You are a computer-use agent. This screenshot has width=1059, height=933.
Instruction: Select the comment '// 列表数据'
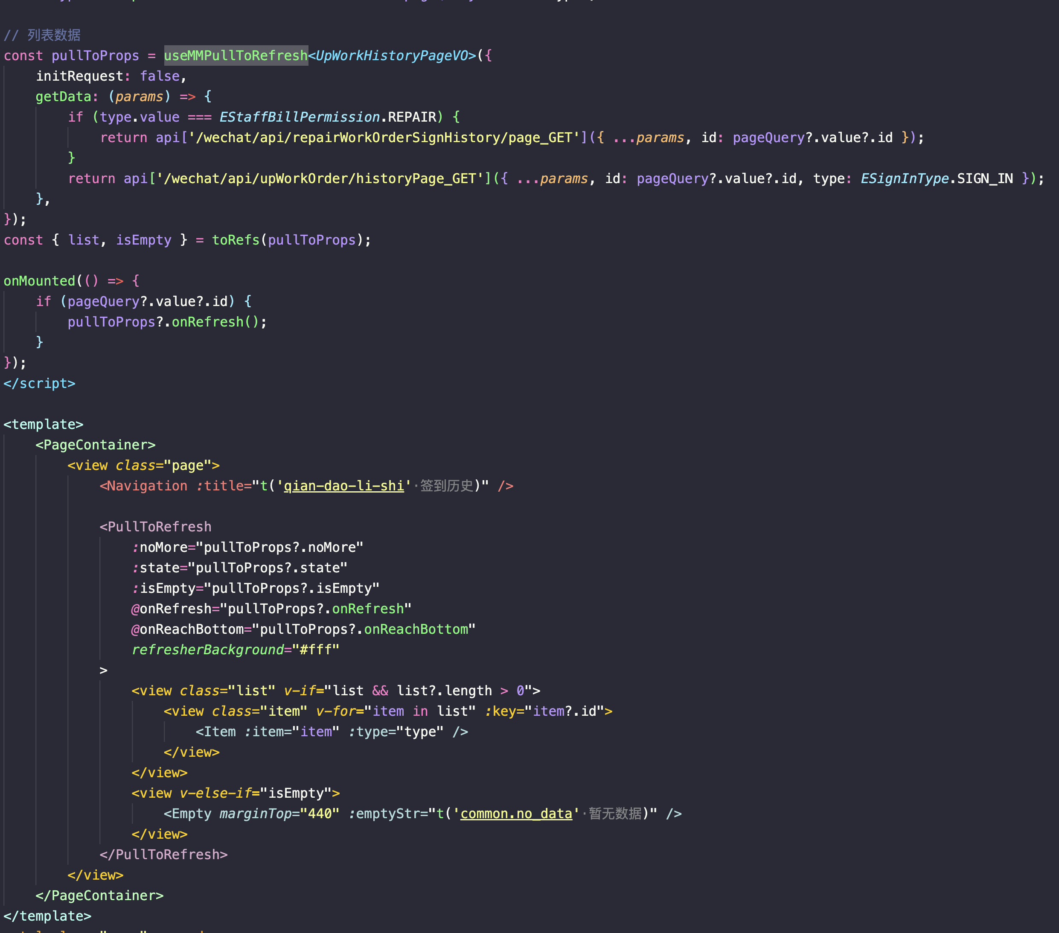42,35
